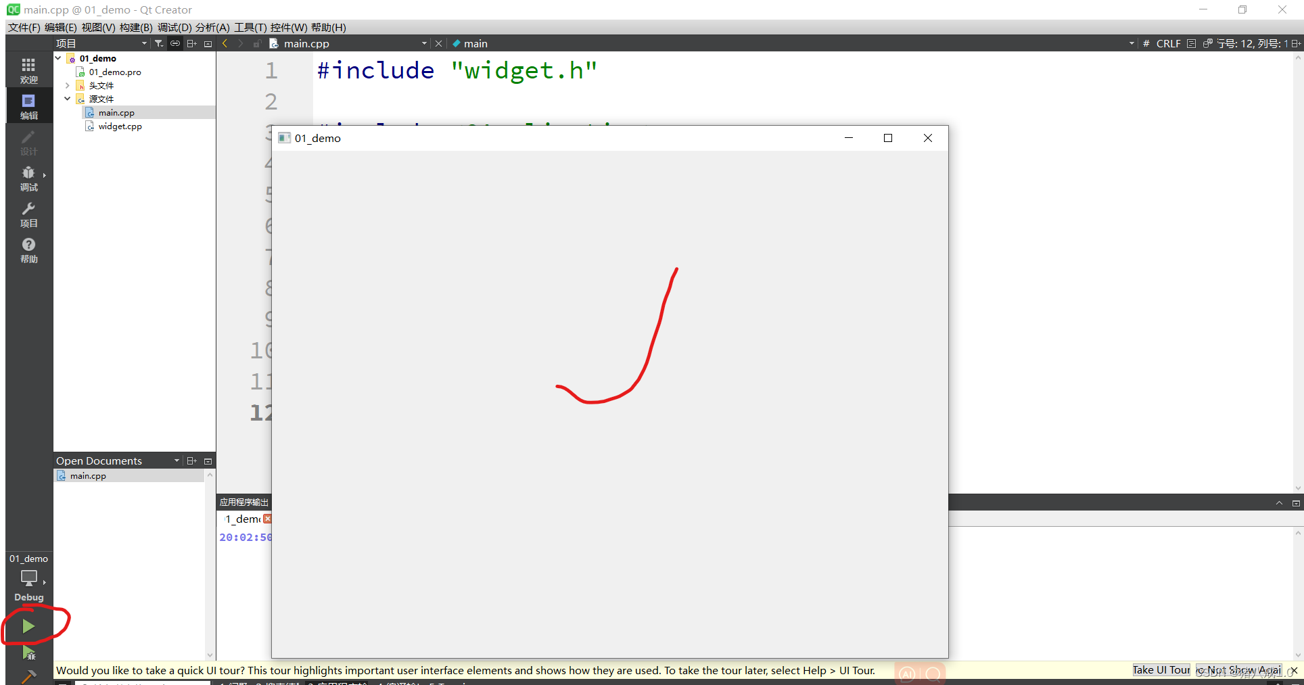Click the CRLF line ending selector
The height and width of the screenshot is (685, 1304).
point(1168,43)
